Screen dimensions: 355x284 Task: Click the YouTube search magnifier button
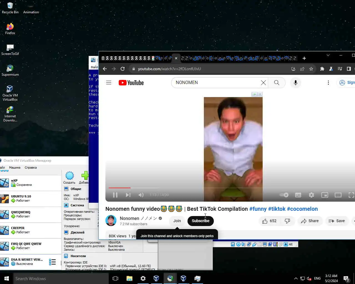coord(277,83)
